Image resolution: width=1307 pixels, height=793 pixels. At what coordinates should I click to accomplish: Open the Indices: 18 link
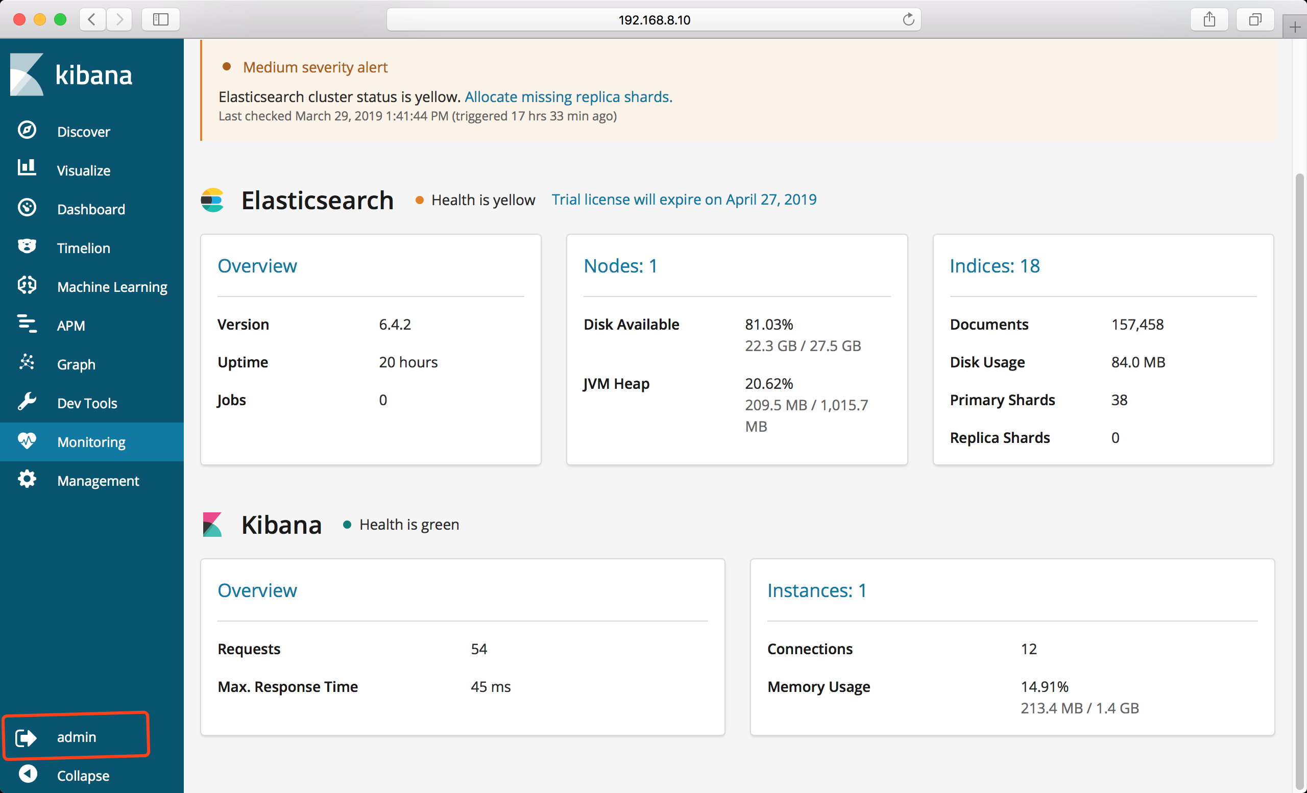(995, 266)
